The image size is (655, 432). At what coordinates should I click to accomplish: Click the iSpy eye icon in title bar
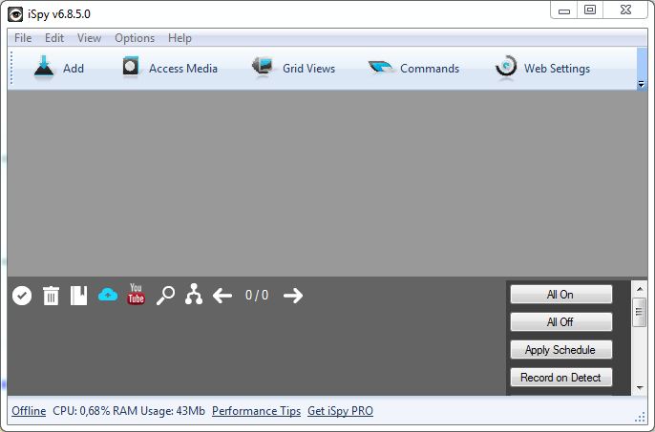(x=15, y=14)
